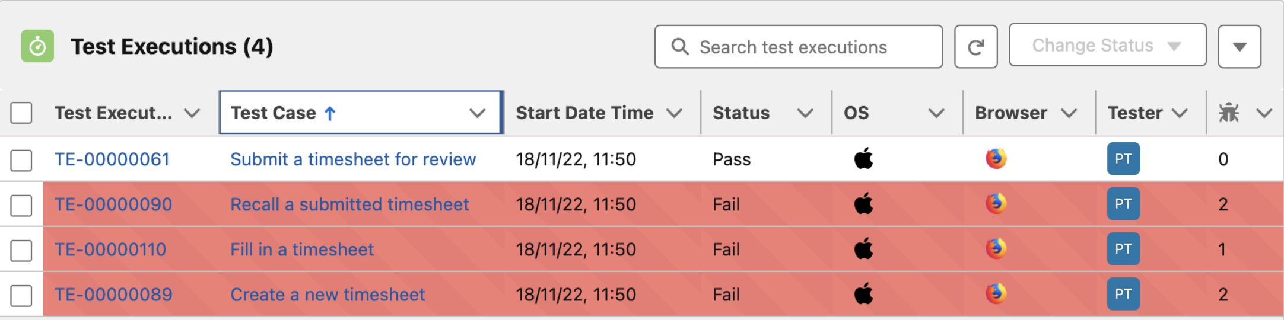The height and width of the screenshot is (320, 1284).
Task: Click the refresh test executions icon
Action: [x=975, y=47]
